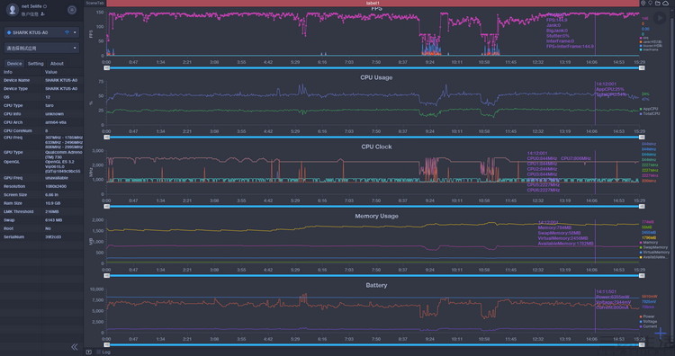
Task: Click the blue plus add-chart button
Action: (x=661, y=333)
